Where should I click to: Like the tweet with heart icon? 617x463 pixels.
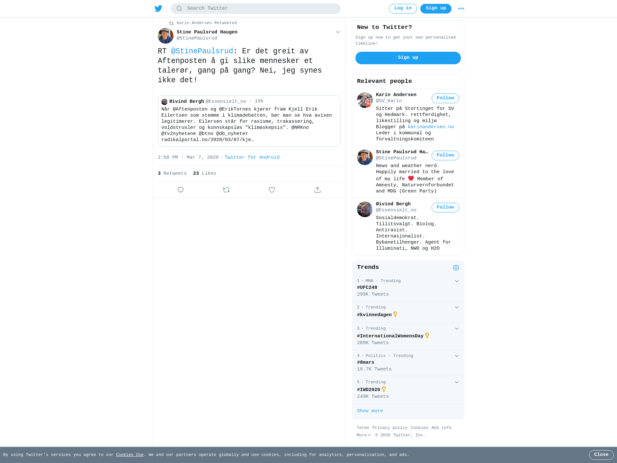coord(272,190)
